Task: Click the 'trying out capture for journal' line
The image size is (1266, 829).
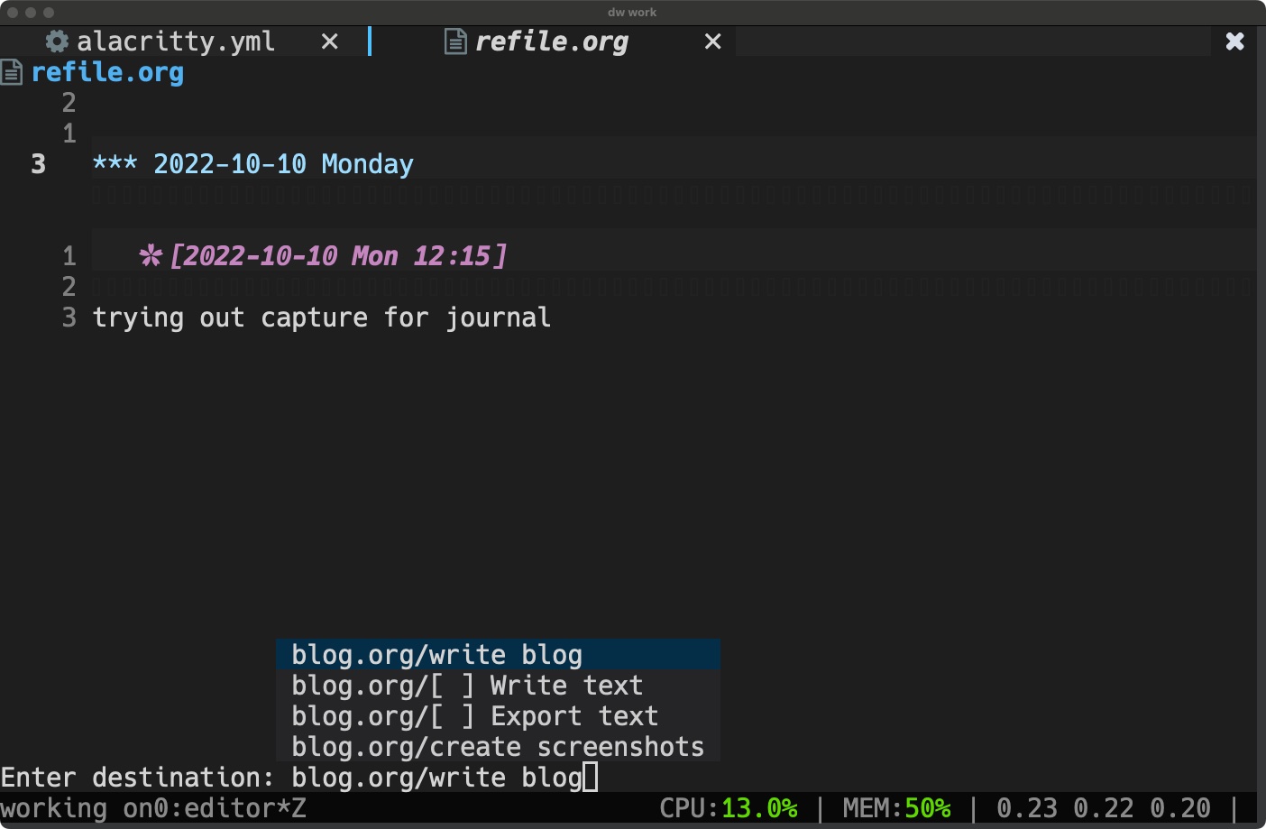Action: pyautogui.click(x=322, y=318)
